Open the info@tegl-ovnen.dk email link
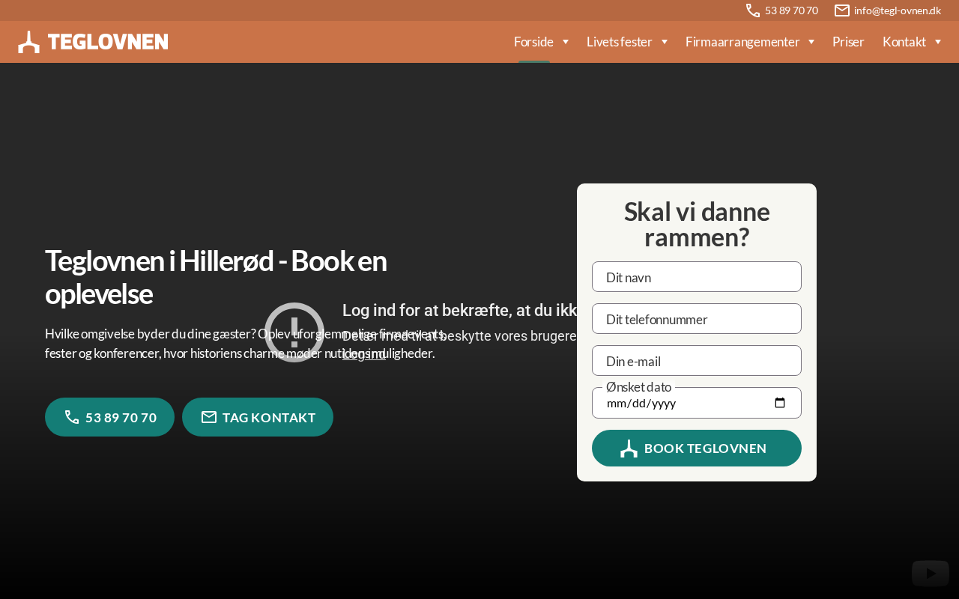The width and height of the screenshot is (959, 599). pyautogui.click(x=898, y=10)
